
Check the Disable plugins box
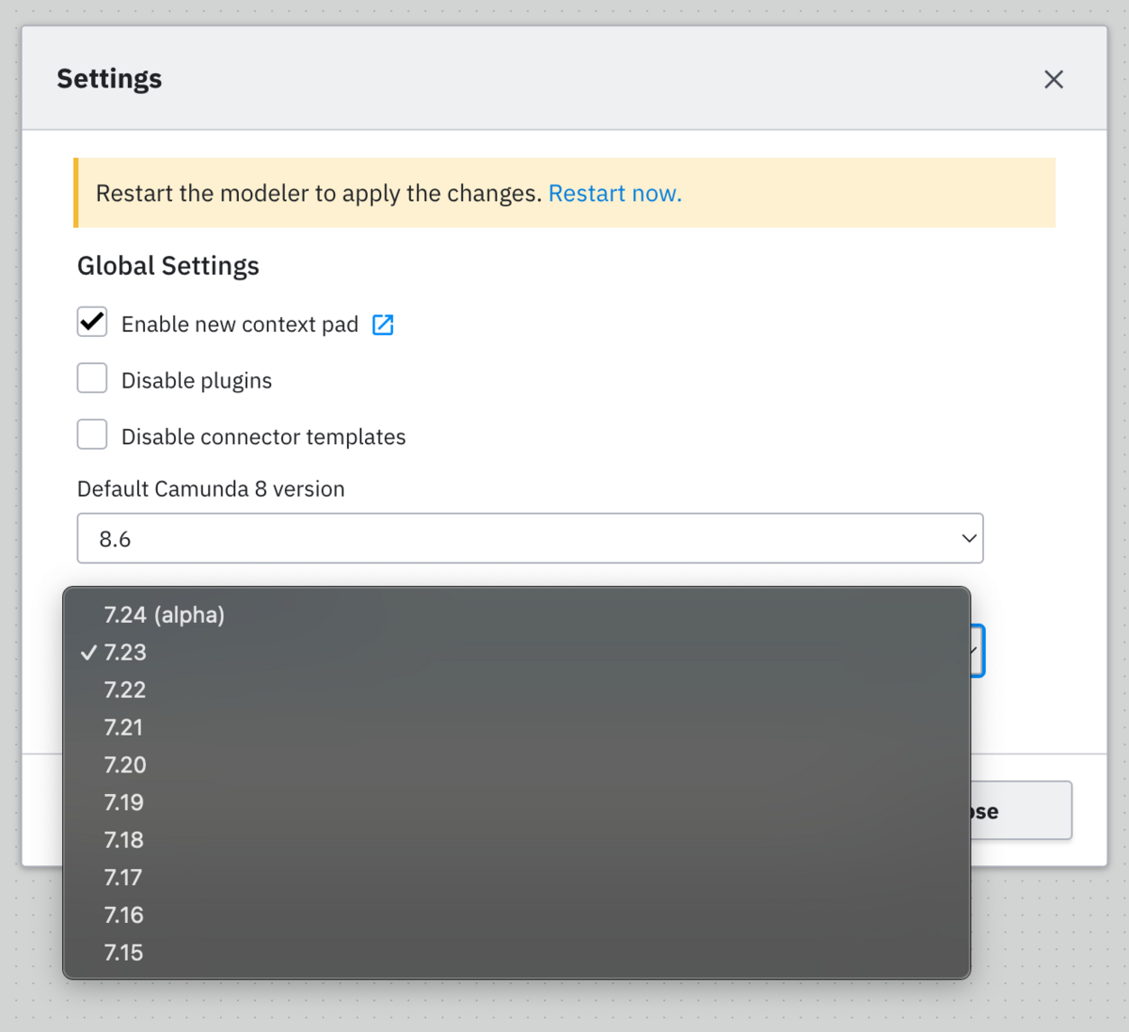pyautogui.click(x=92, y=379)
